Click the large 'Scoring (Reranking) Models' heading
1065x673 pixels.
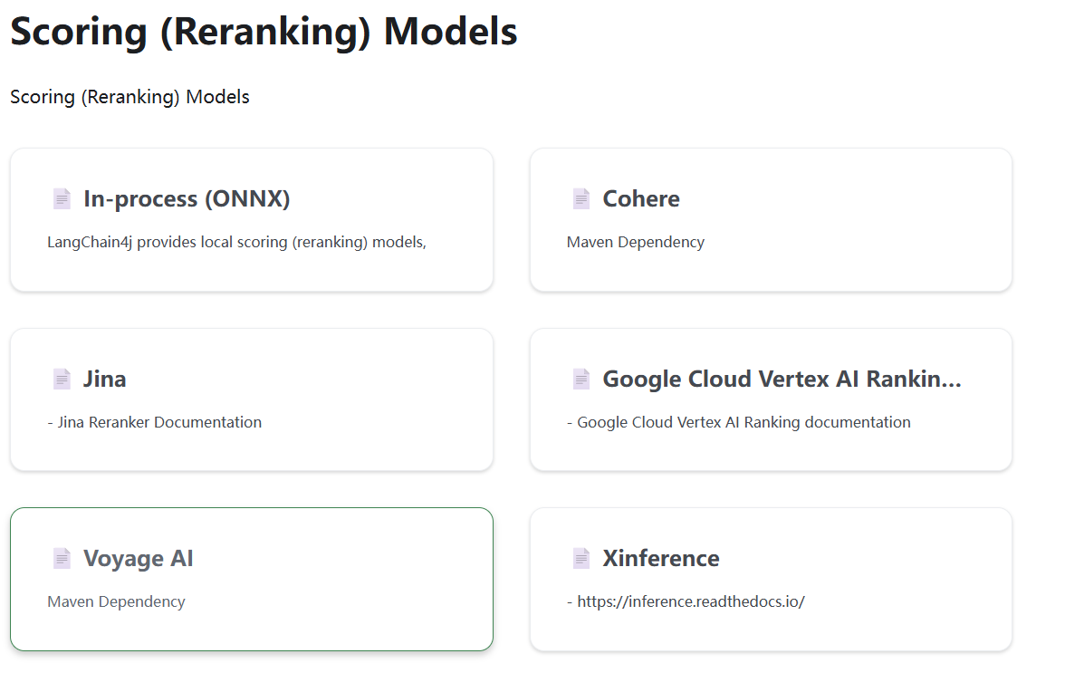coord(264,32)
